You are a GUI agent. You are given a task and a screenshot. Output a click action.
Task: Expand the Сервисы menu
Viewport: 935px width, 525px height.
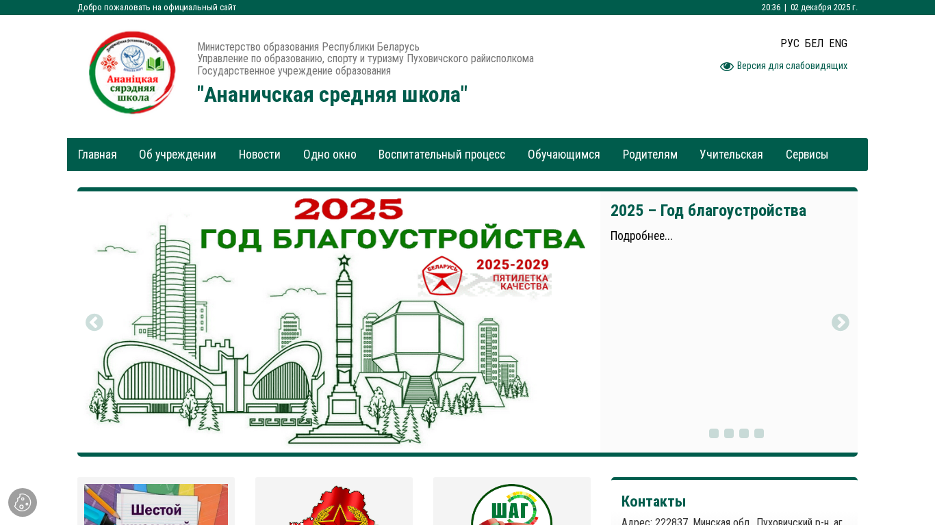click(807, 154)
